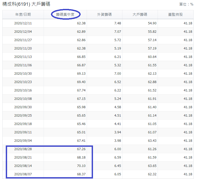Select the 2020/11/27 date cell
The image size is (202, 179).
point(23,40)
